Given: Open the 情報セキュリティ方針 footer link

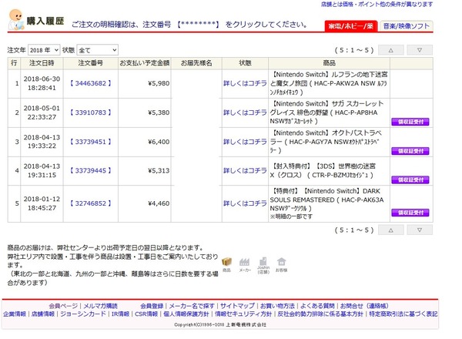Looking at the screenshot, I should point(243,314).
